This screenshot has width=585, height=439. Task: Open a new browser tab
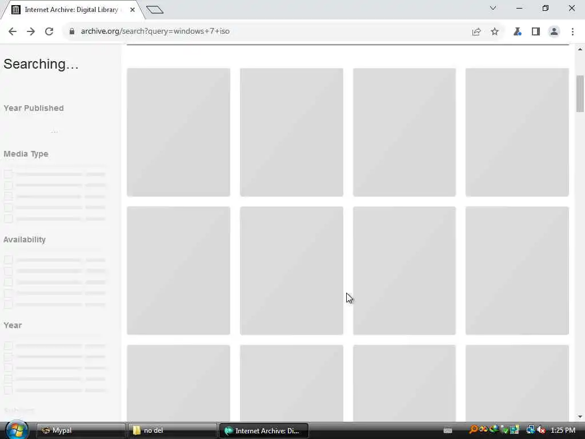pyautogui.click(x=155, y=10)
